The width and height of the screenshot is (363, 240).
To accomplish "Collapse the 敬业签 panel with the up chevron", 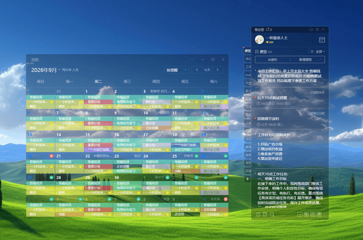I will 323,29.
